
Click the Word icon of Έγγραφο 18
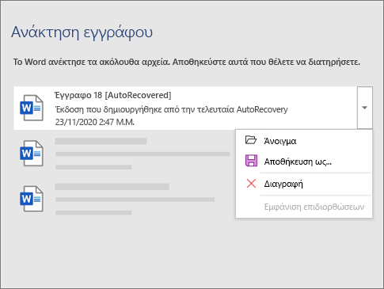[32, 108]
